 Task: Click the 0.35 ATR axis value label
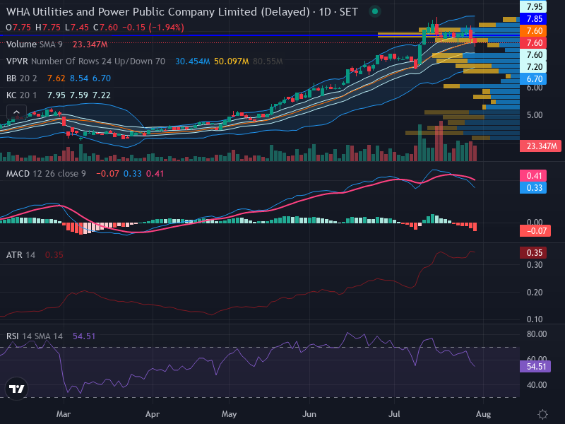[533, 253]
